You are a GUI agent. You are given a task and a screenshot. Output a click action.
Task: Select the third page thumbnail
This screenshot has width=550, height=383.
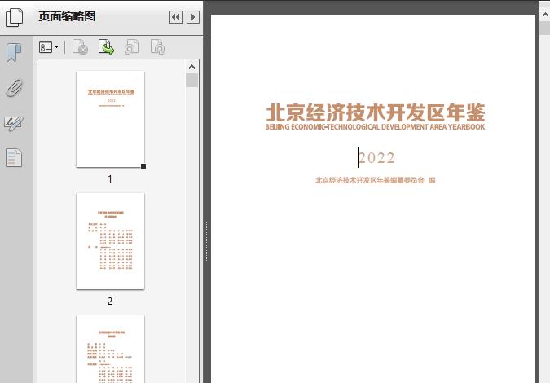[110, 349]
